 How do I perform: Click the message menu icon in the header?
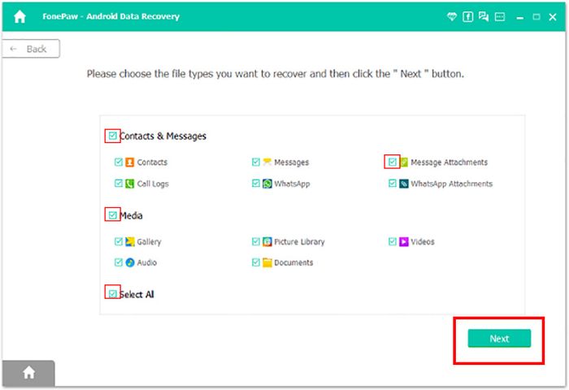(x=500, y=17)
